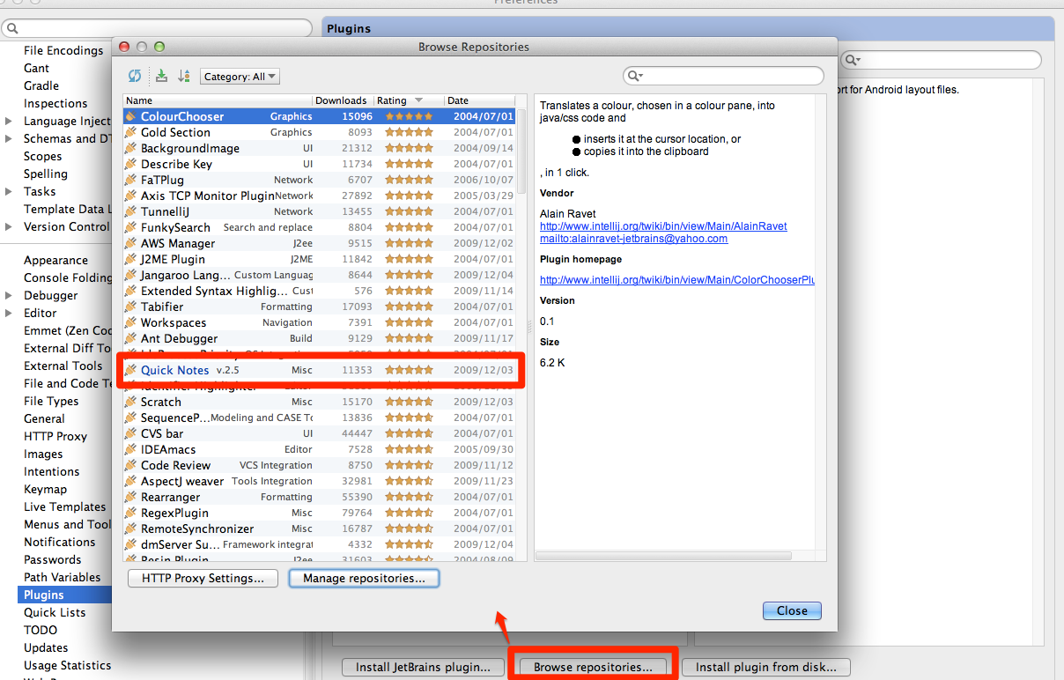Open the AlainRavet vendor wiki link
The image size is (1064, 680).
pyautogui.click(x=663, y=226)
